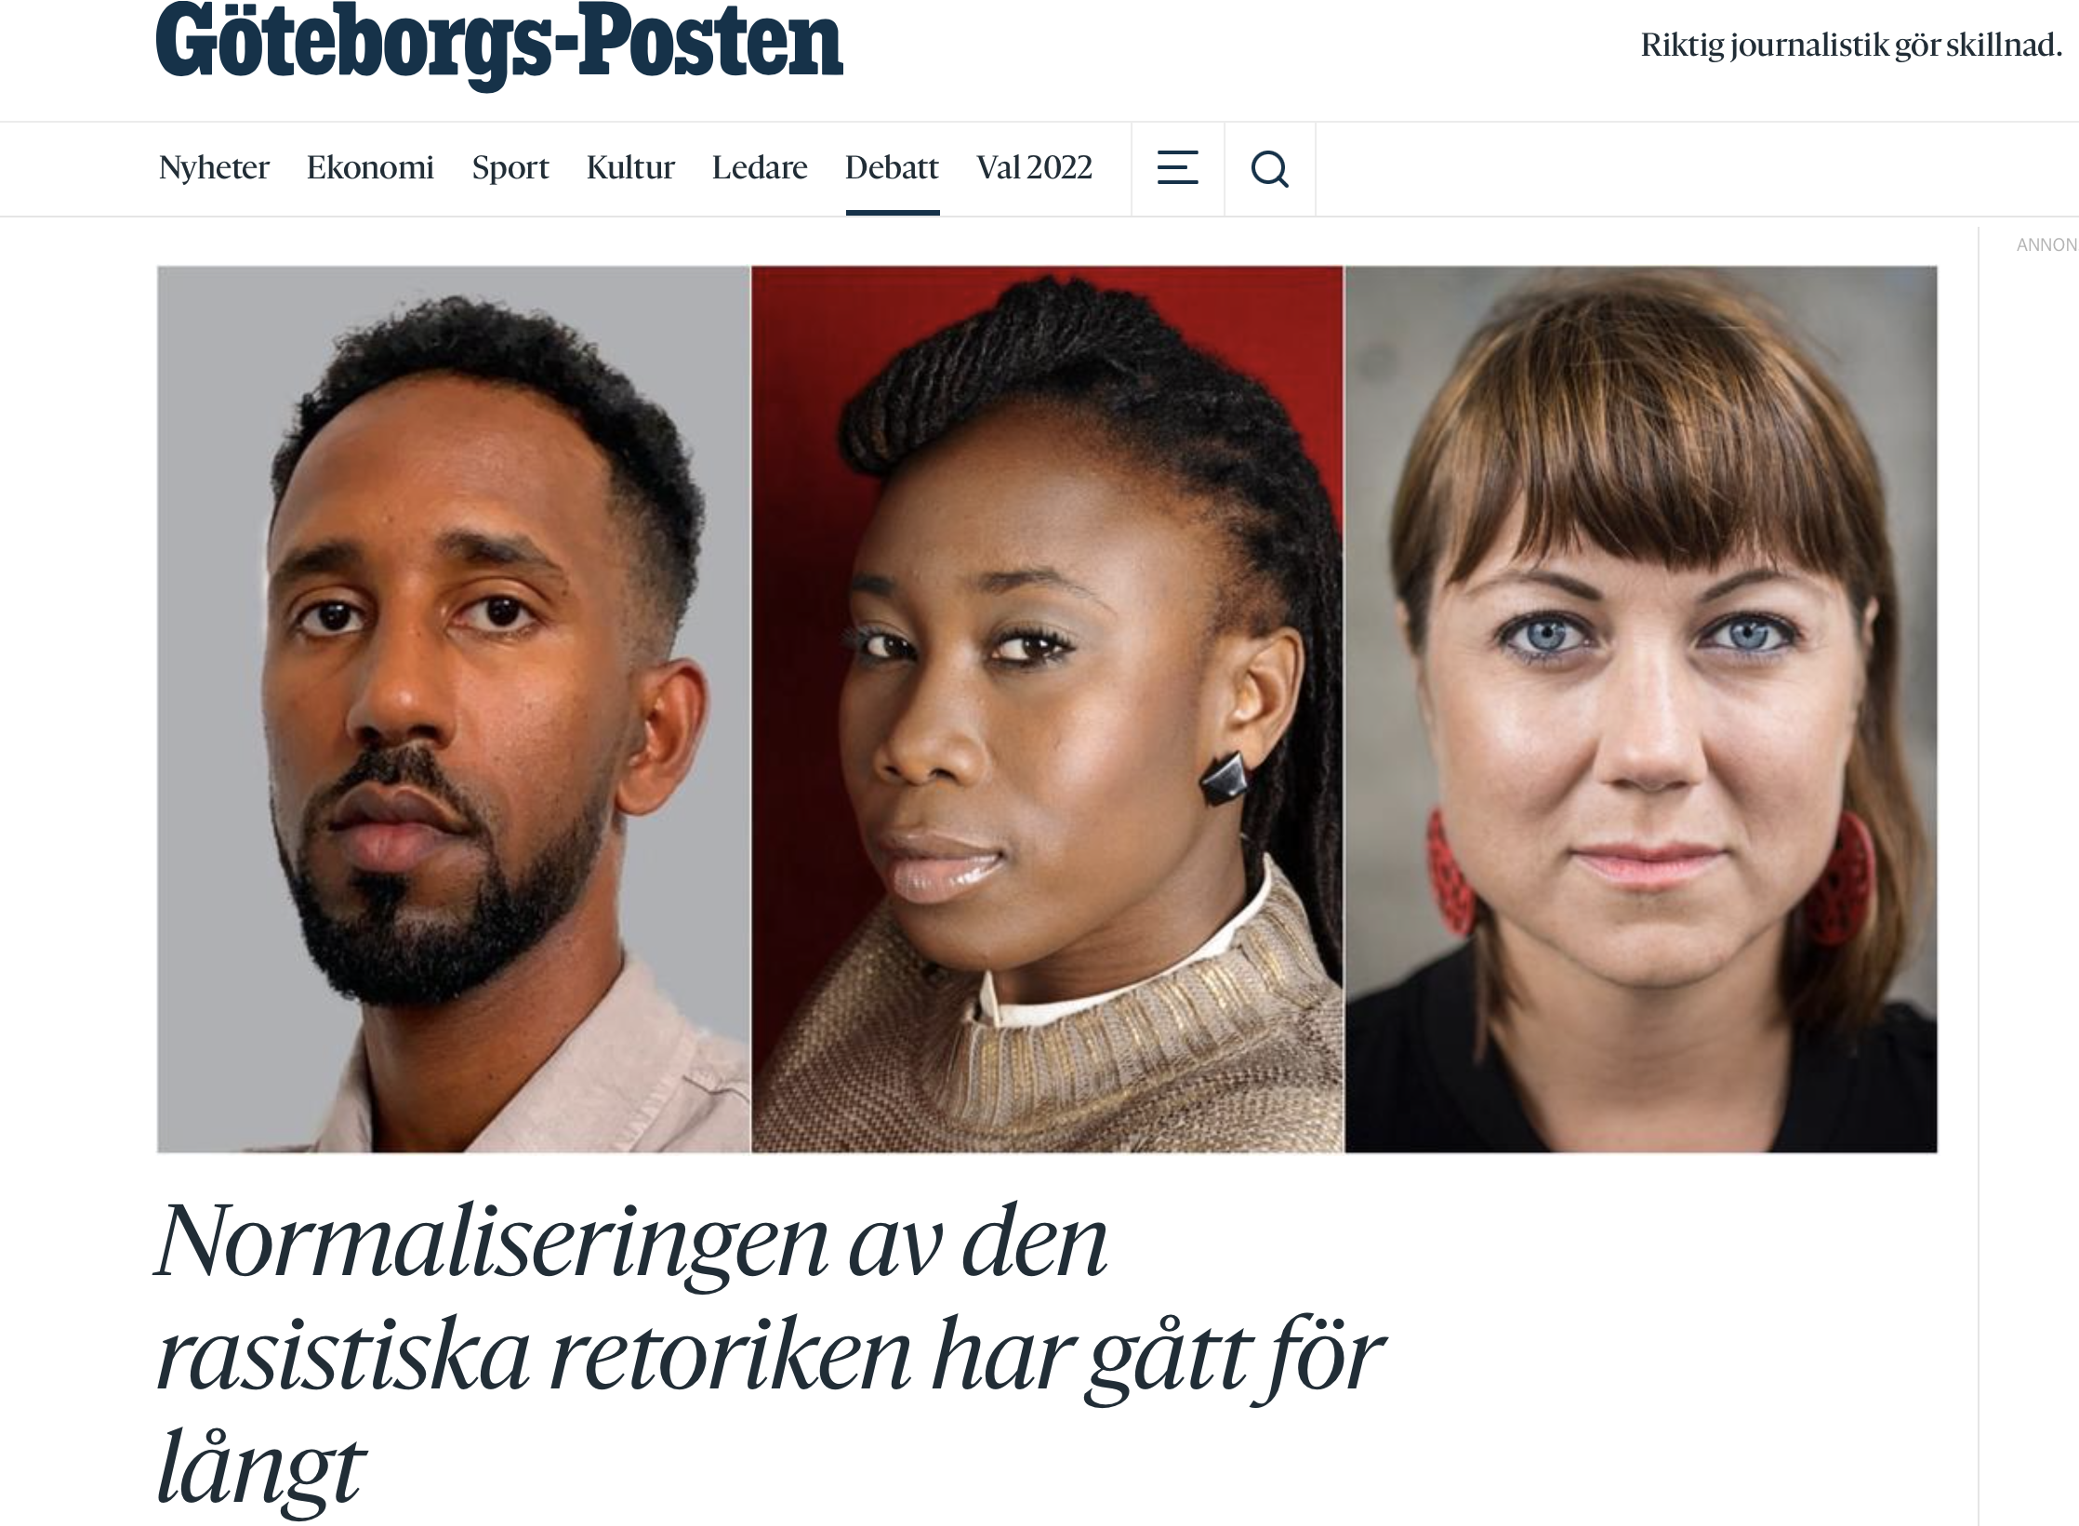
Task: Click the woman portrait with red background
Action: tap(1047, 709)
